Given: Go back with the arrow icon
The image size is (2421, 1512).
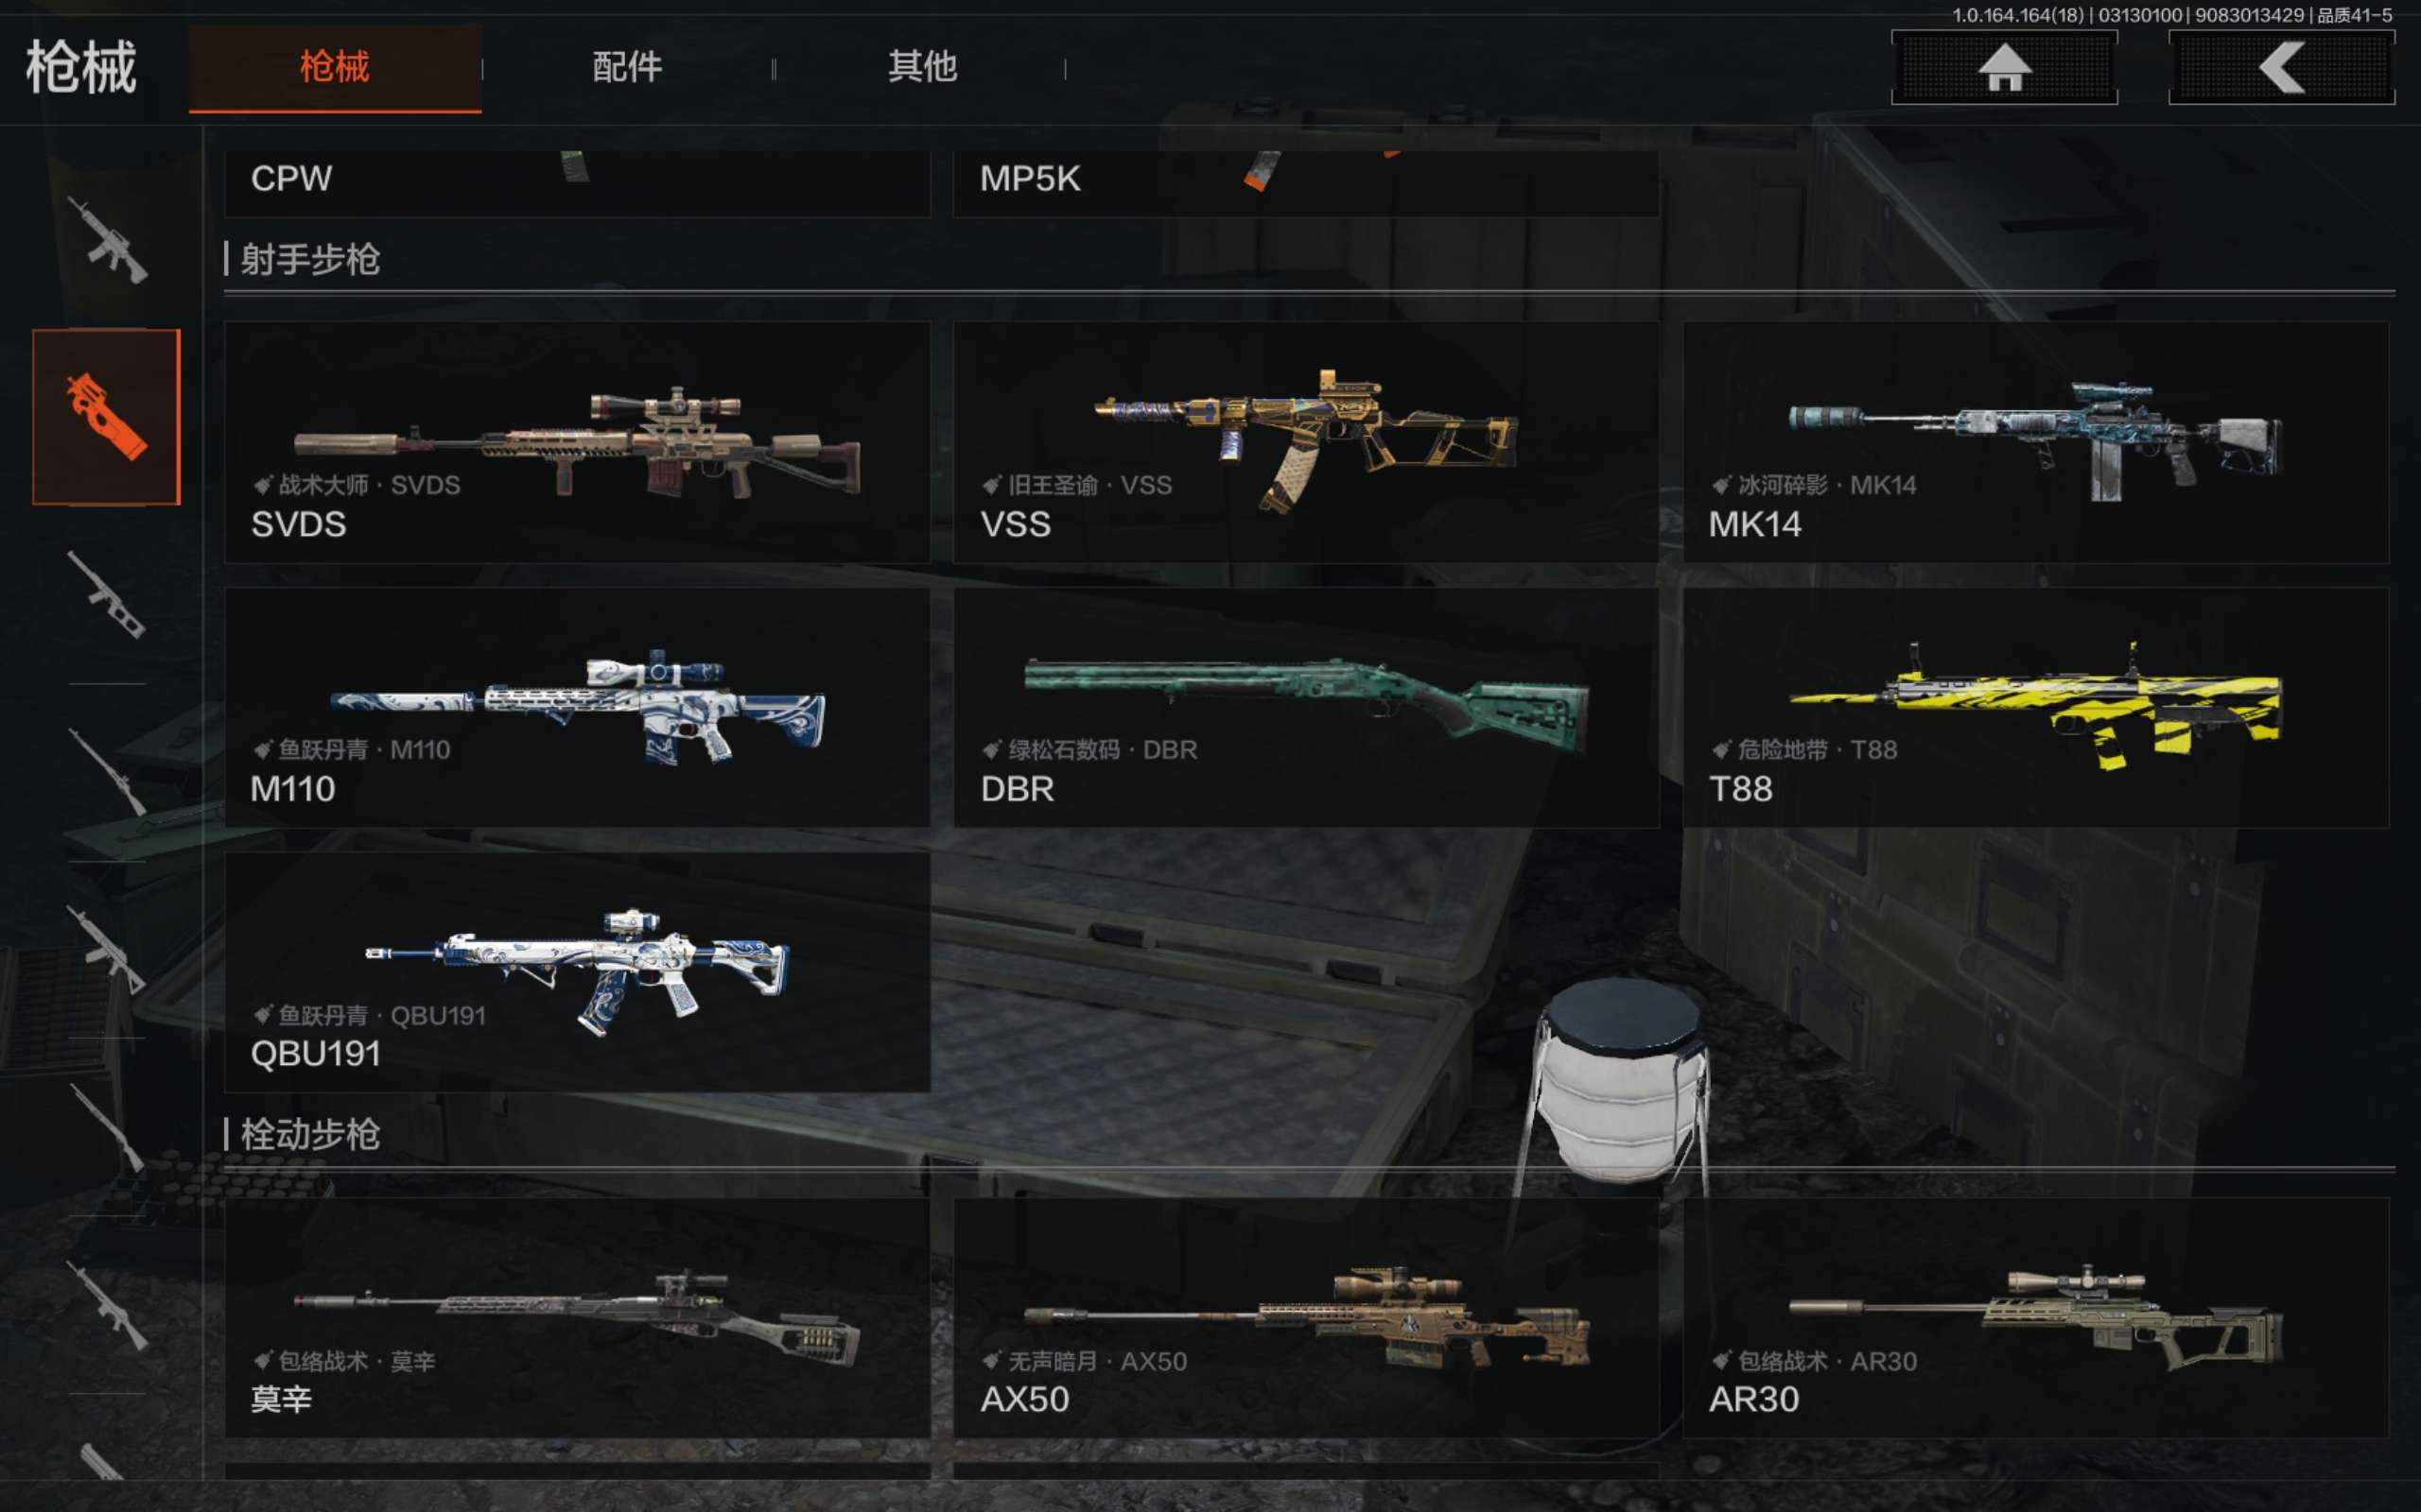Looking at the screenshot, I should coord(2281,68).
